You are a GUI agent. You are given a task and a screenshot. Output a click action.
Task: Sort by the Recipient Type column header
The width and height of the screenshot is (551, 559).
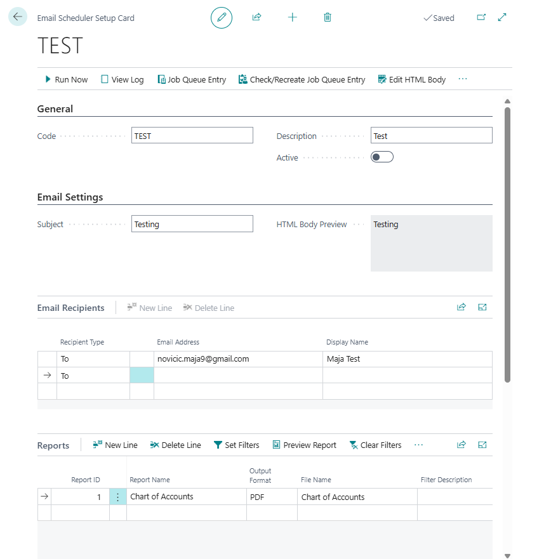click(x=82, y=342)
